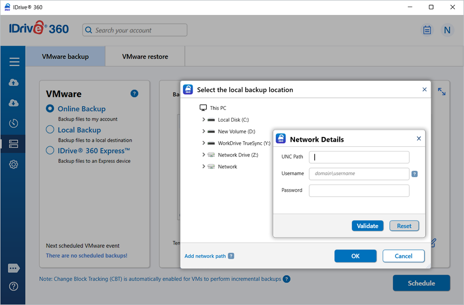Switch to the VMware backup tab

coord(65,57)
